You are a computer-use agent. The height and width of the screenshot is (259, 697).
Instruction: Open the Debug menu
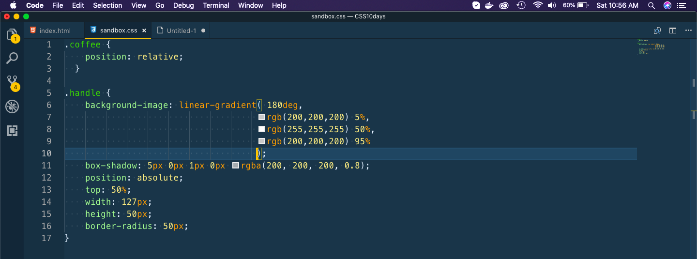pos(183,5)
